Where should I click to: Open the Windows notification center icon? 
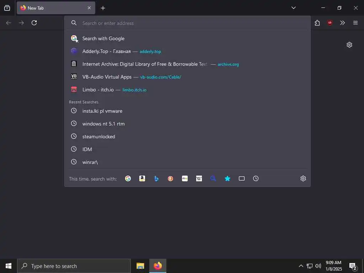tap(353, 266)
